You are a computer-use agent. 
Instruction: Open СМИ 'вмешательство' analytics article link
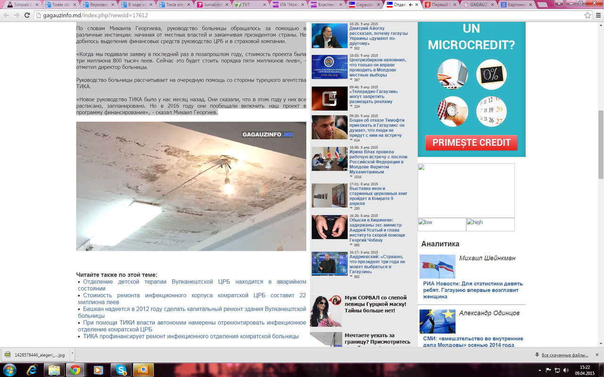coord(473,342)
